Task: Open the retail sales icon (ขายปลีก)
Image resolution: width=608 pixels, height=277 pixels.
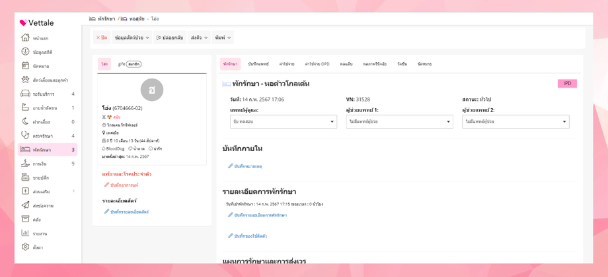Action: [x=25, y=177]
